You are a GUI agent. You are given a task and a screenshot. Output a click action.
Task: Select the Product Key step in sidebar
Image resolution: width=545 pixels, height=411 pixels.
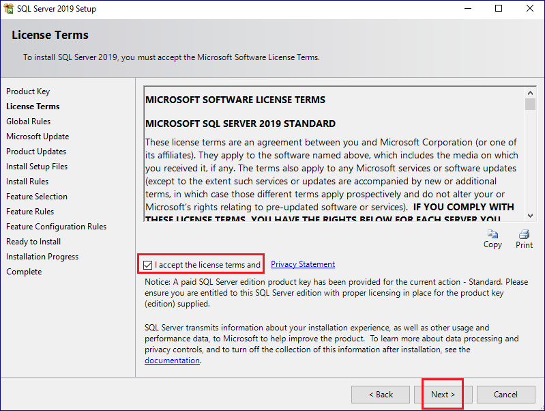[x=28, y=91]
